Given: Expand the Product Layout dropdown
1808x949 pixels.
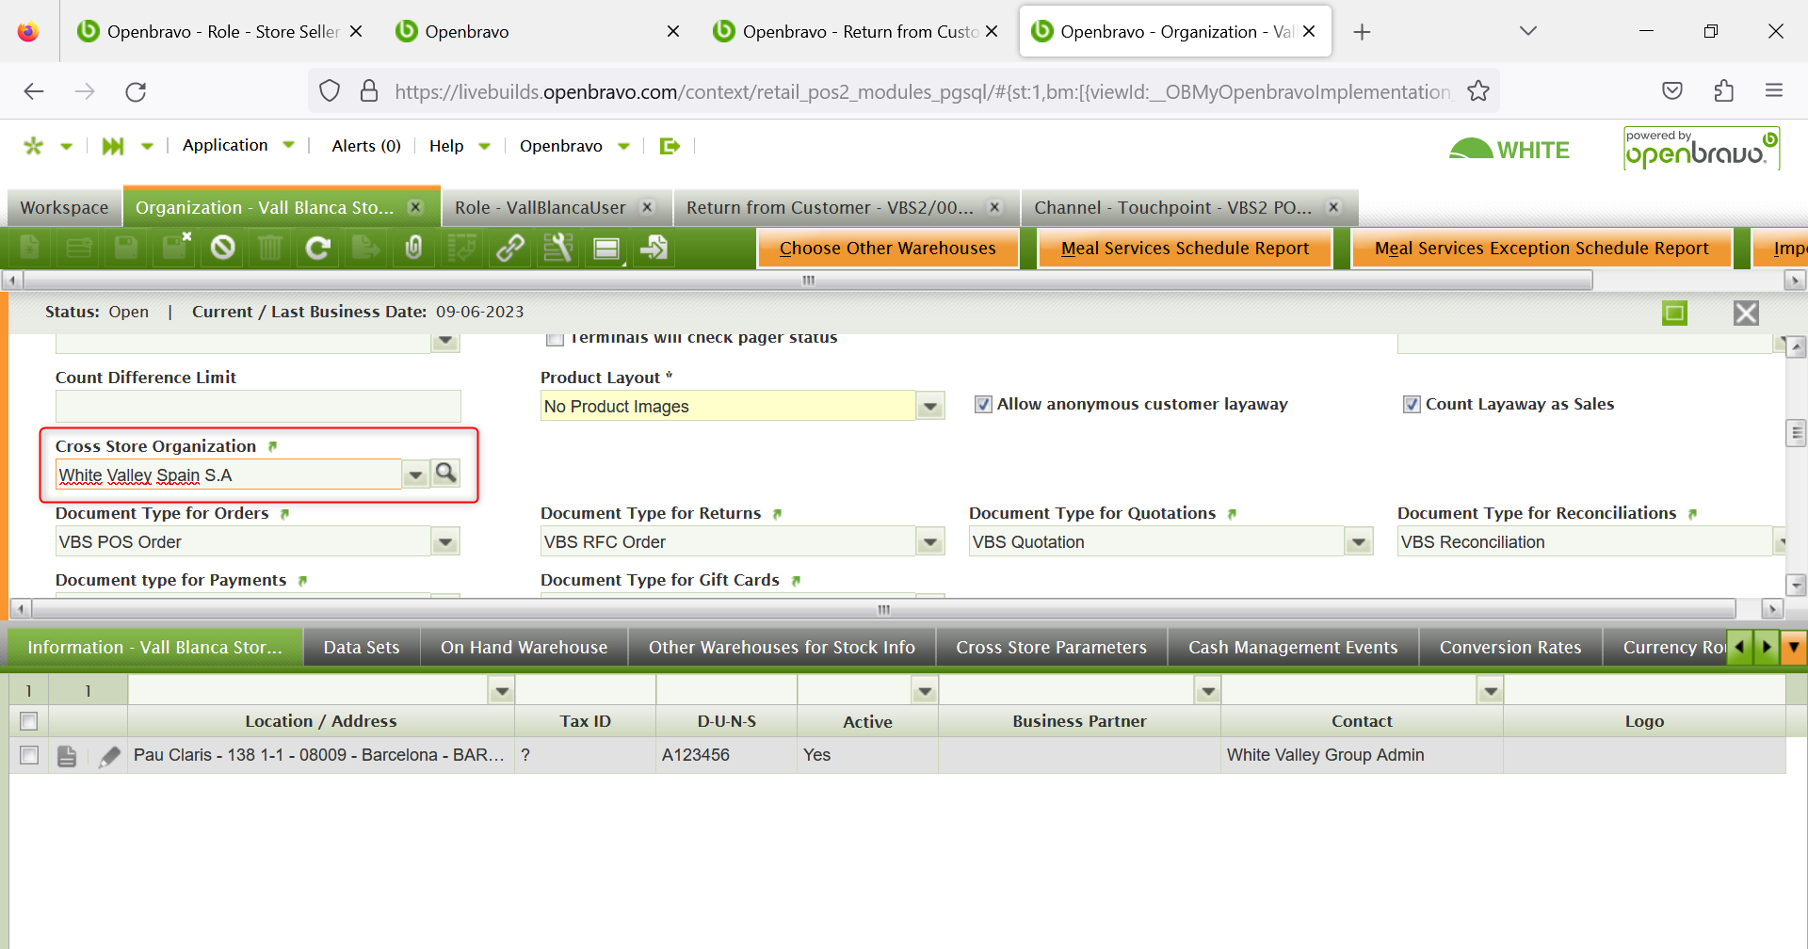Looking at the screenshot, I should tap(929, 407).
